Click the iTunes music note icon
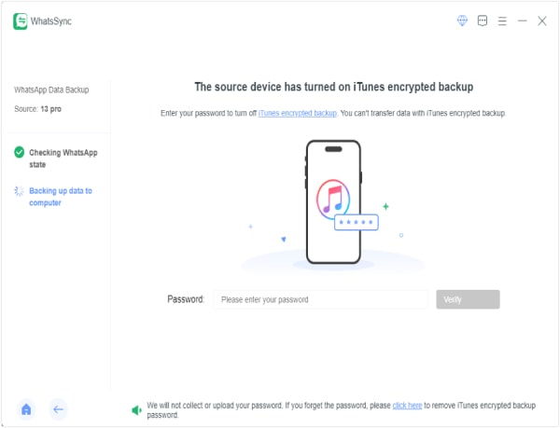The height and width of the screenshot is (428, 560). [333, 199]
